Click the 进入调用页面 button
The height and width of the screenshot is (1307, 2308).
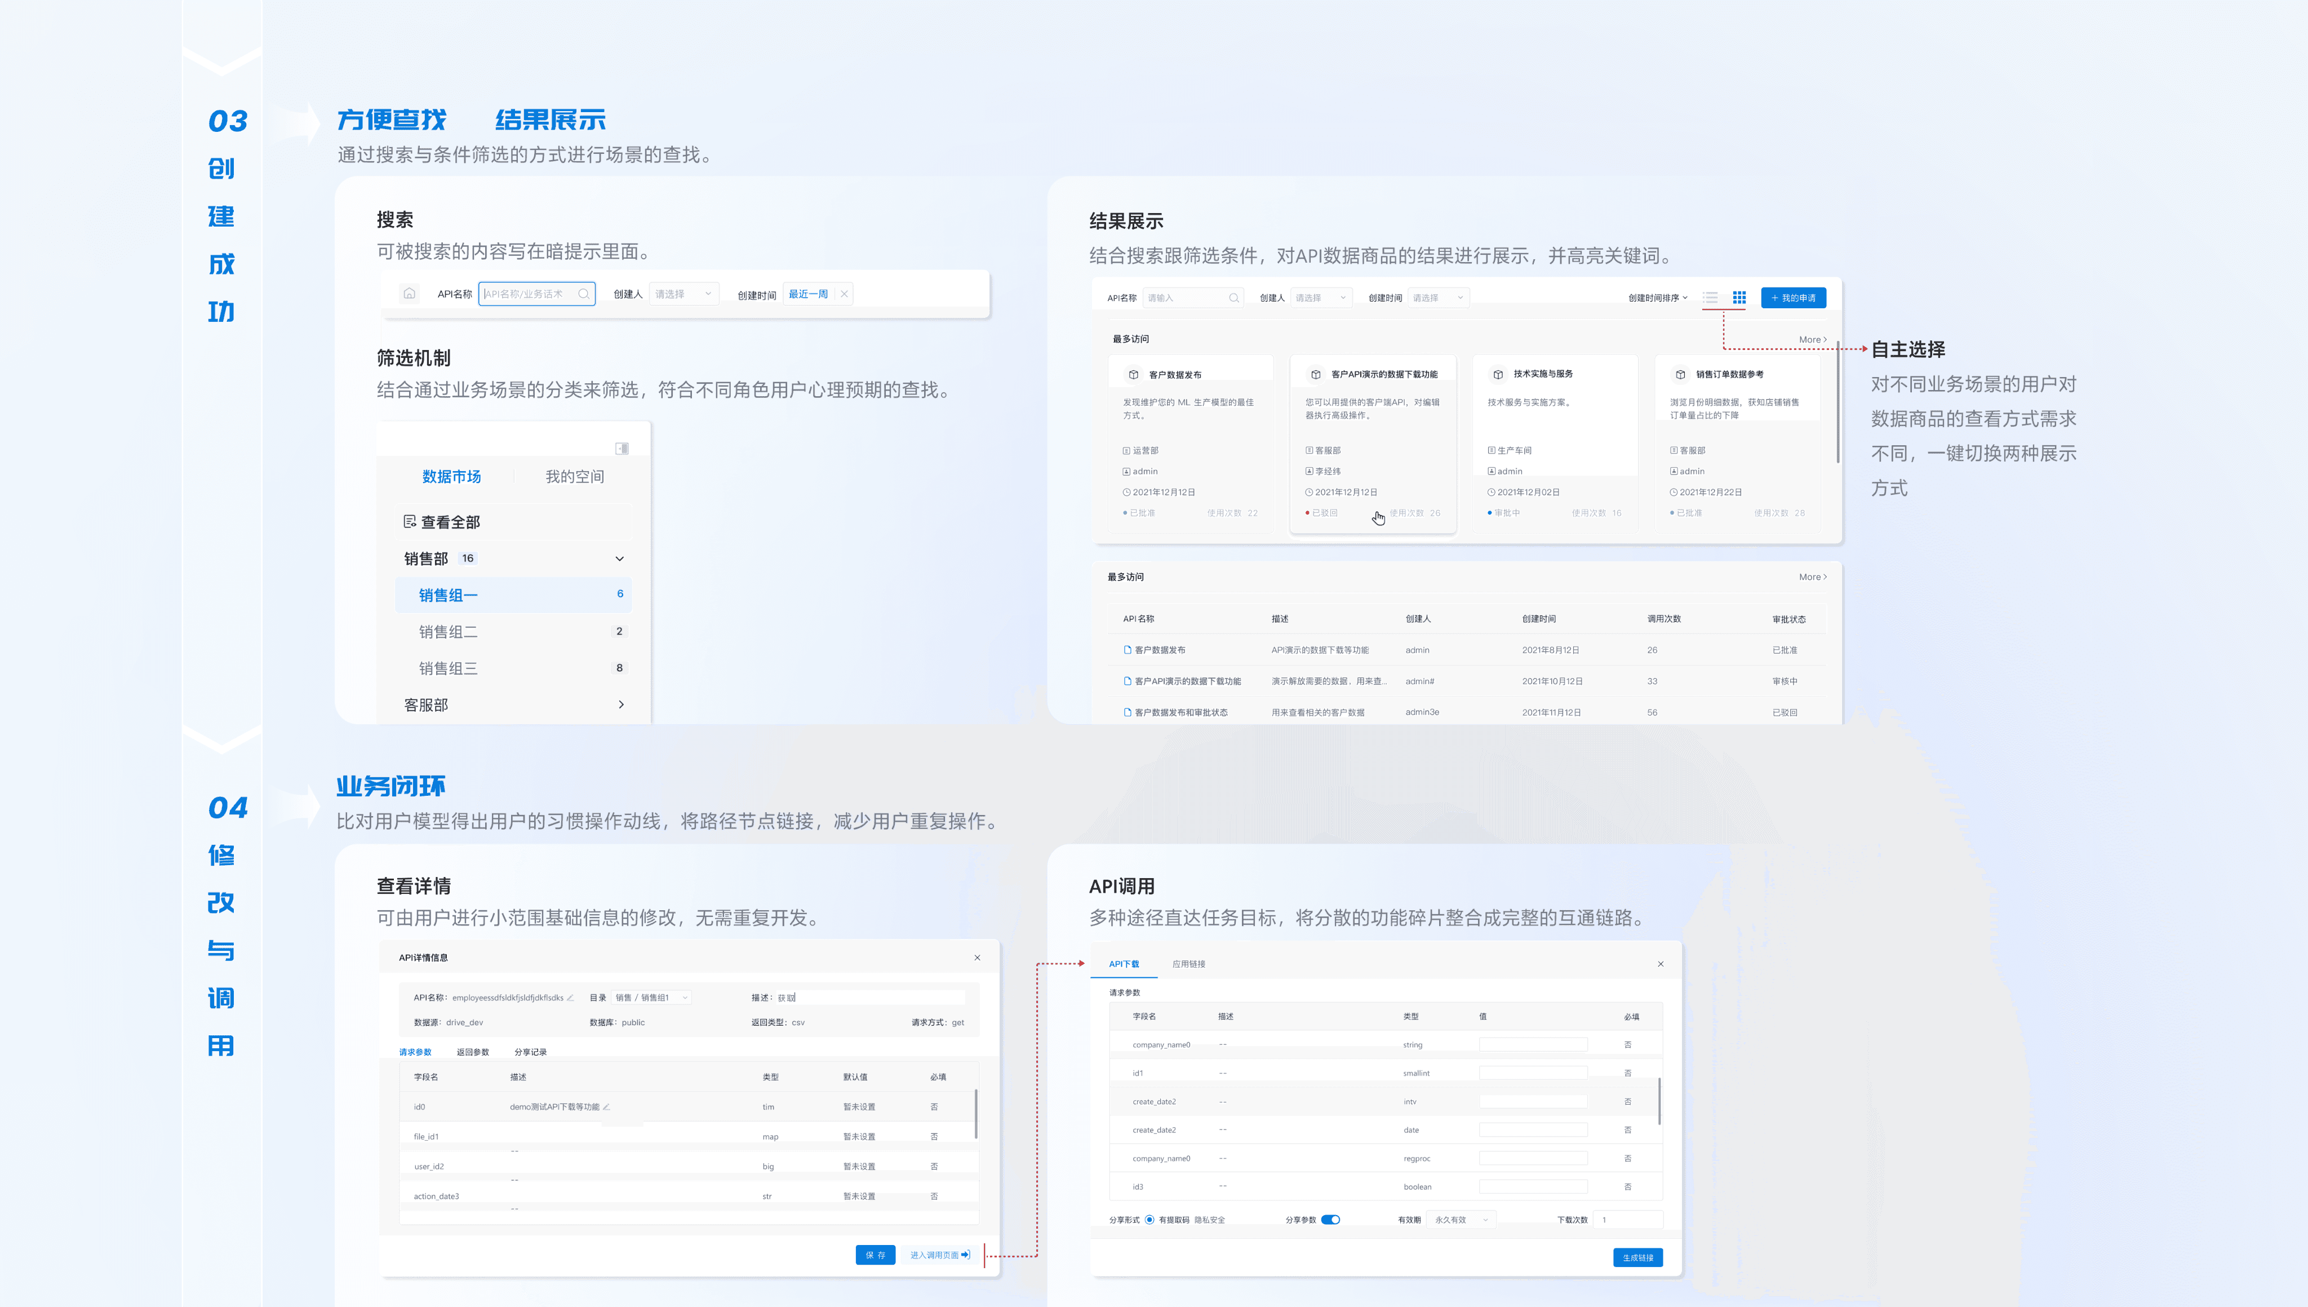tap(939, 1255)
